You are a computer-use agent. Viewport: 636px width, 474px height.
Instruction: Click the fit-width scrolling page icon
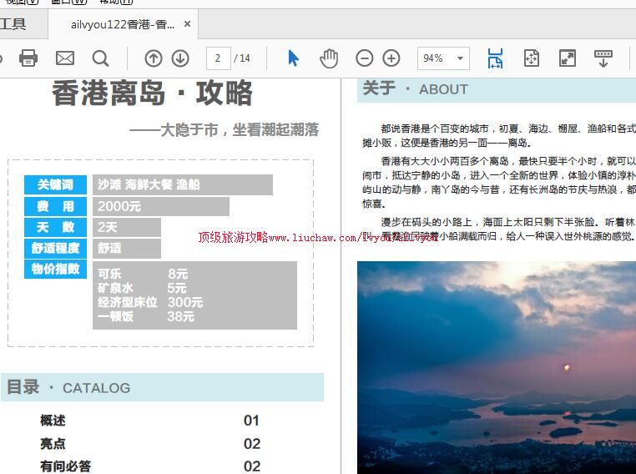tap(495, 58)
